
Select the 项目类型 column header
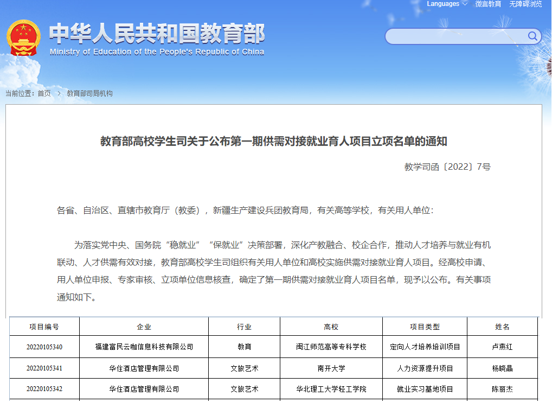click(x=425, y=327)
